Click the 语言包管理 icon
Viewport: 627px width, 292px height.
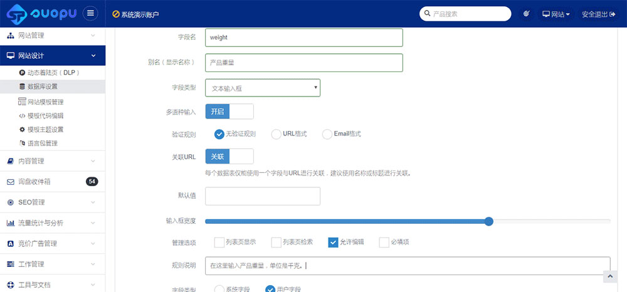tap(22, 143)
